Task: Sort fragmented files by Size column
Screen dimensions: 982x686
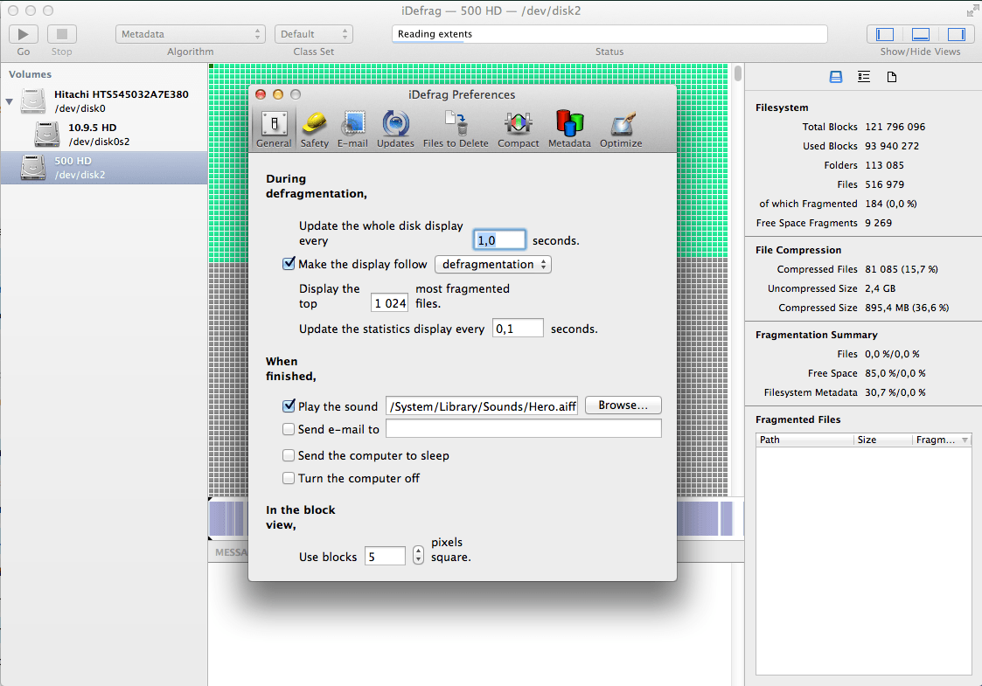Action: tap(882, 440)
